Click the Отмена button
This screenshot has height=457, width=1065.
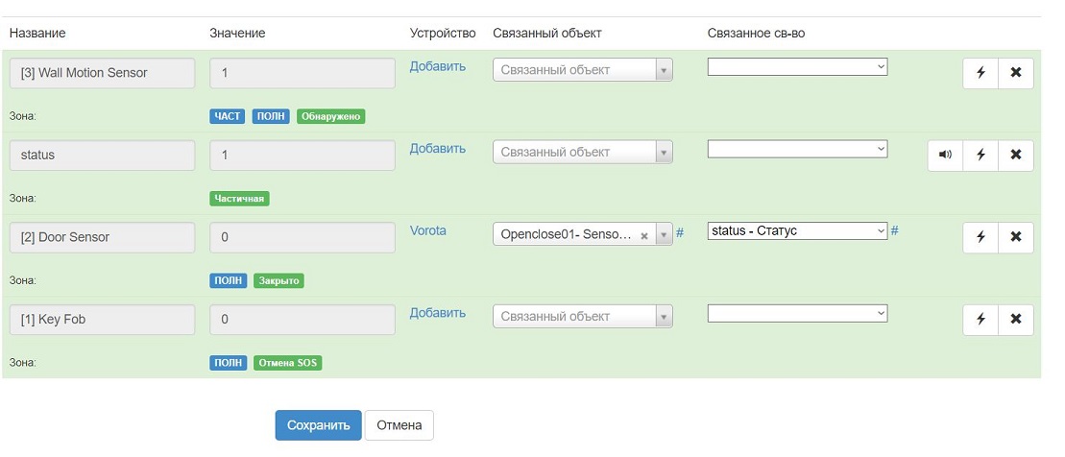coord(399,425)
